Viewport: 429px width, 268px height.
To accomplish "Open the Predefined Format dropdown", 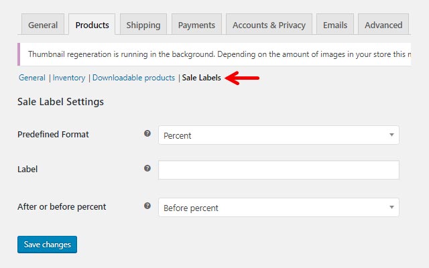I will [x=279, y=135].
